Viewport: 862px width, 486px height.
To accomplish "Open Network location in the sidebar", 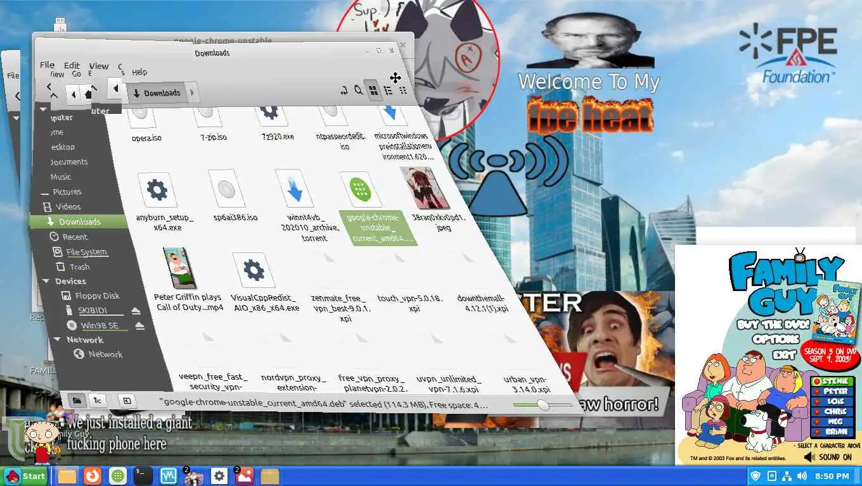I will pyautogui.click(x=98, y=354).
